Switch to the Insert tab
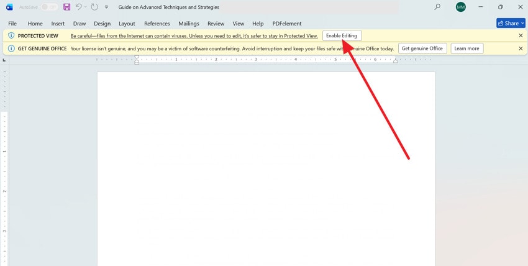 [x=58, y=24]
